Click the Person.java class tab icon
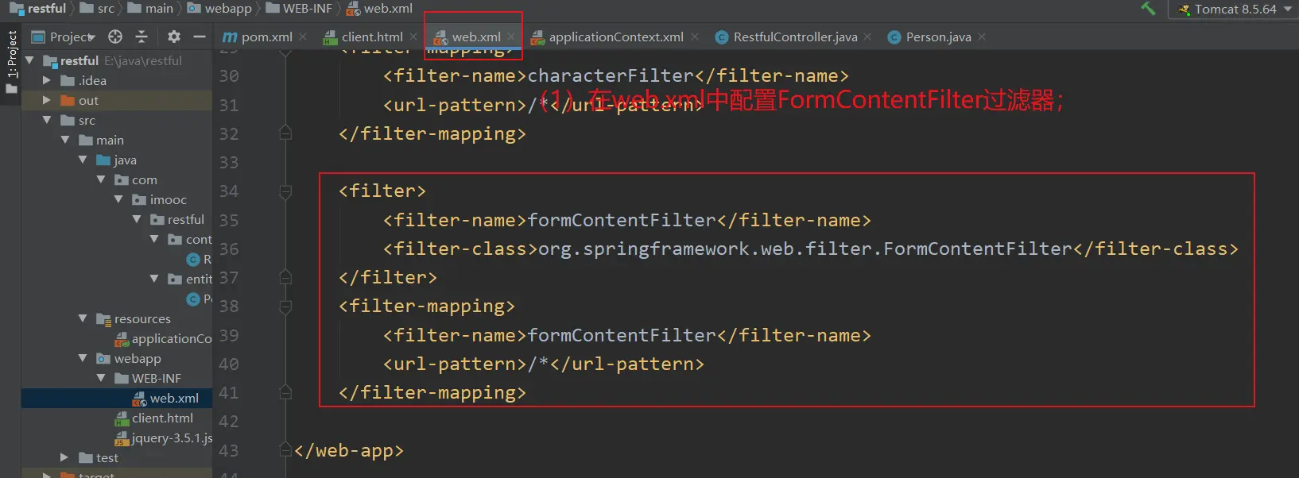Screen dimensions: 1299x478 (x=894, y=37)
